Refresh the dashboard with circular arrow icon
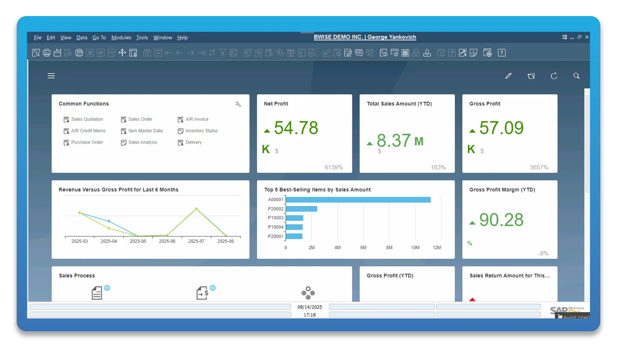Image resolution: width=617 pixels, height=347 pixels. [x=554, y=76]
